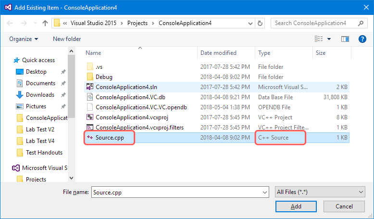Viewport: 374px width, 219px height.
Task: Expand the address bar history dropdown
Action: point(250,24)
